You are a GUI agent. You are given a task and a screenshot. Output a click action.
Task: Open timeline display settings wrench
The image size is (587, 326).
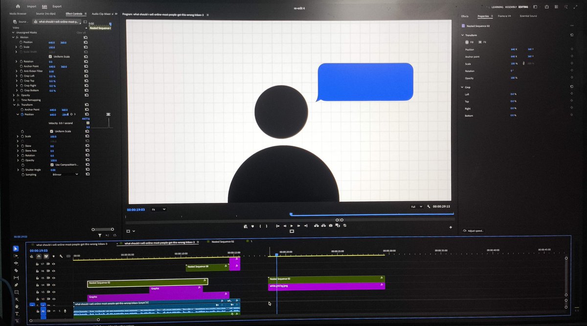click(x=61, y=256)
